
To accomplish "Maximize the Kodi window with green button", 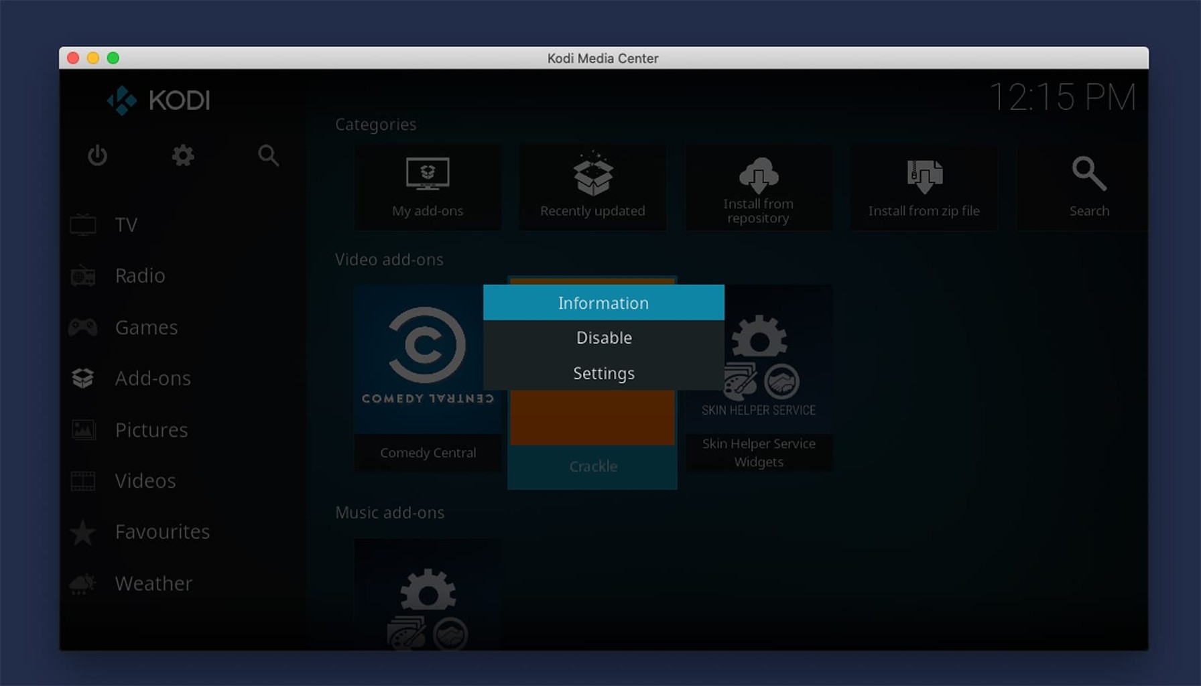I will tap(113, 58).
